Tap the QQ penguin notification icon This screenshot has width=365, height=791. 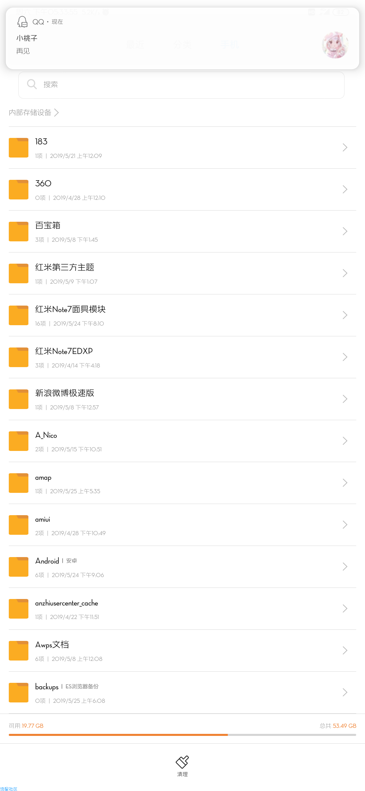click(22, 22)
